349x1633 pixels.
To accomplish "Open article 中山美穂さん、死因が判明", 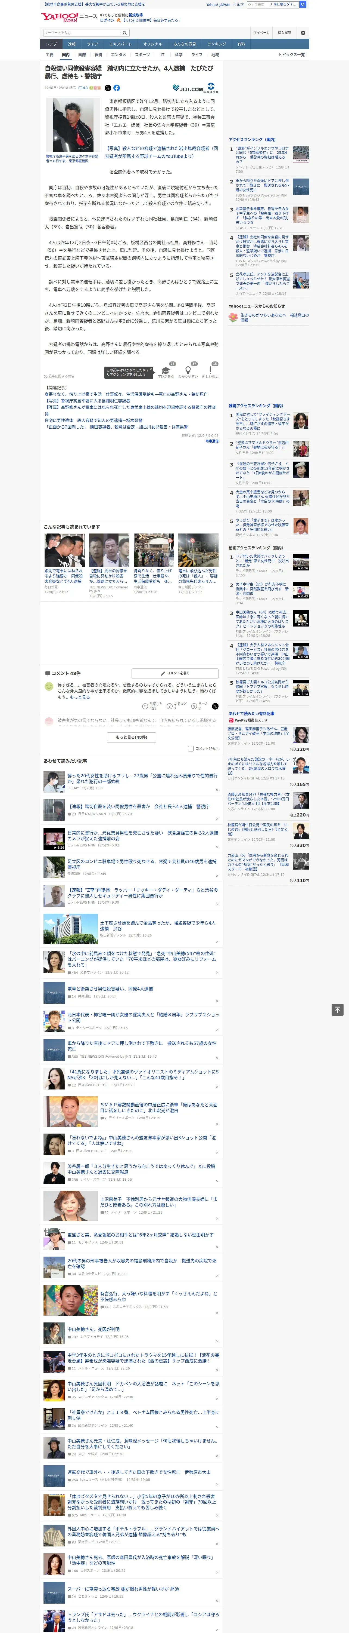I will point(93,1329).
